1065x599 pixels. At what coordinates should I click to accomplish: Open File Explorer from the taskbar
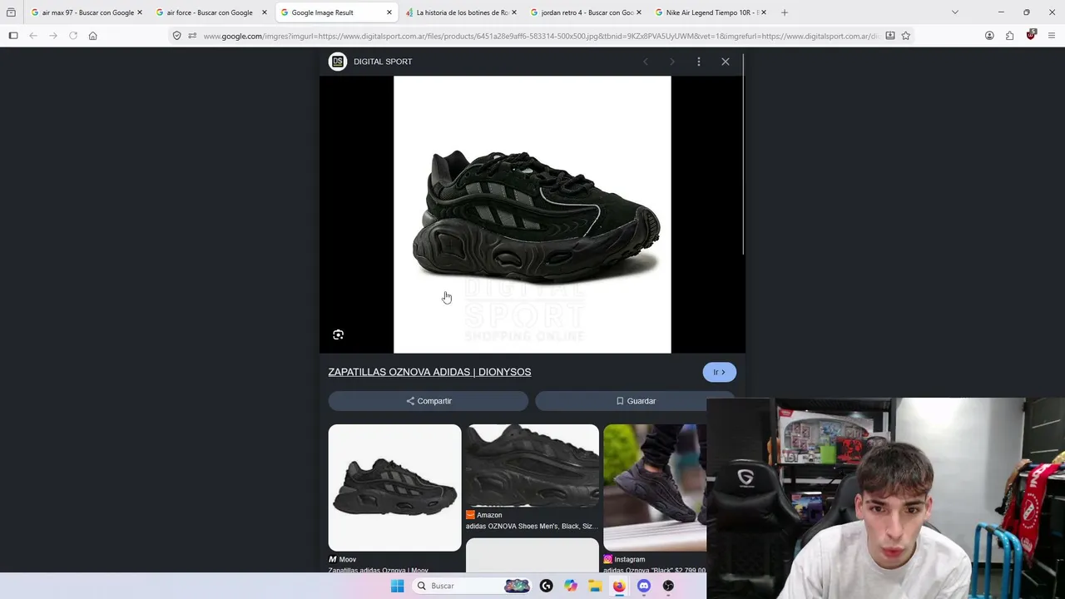[595, 586]
